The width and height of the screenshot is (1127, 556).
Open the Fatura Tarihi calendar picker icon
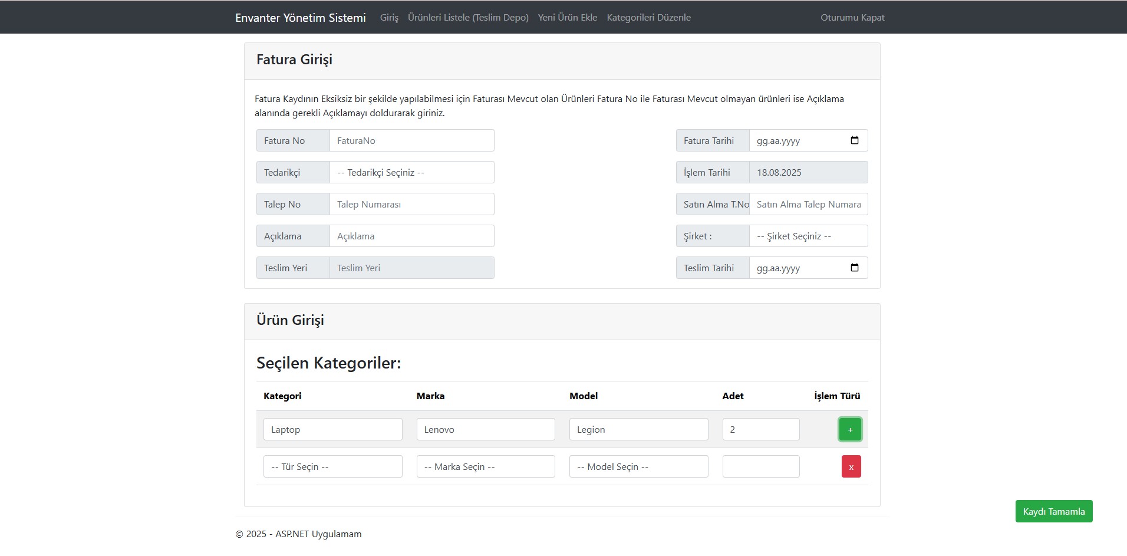[854, 140]
